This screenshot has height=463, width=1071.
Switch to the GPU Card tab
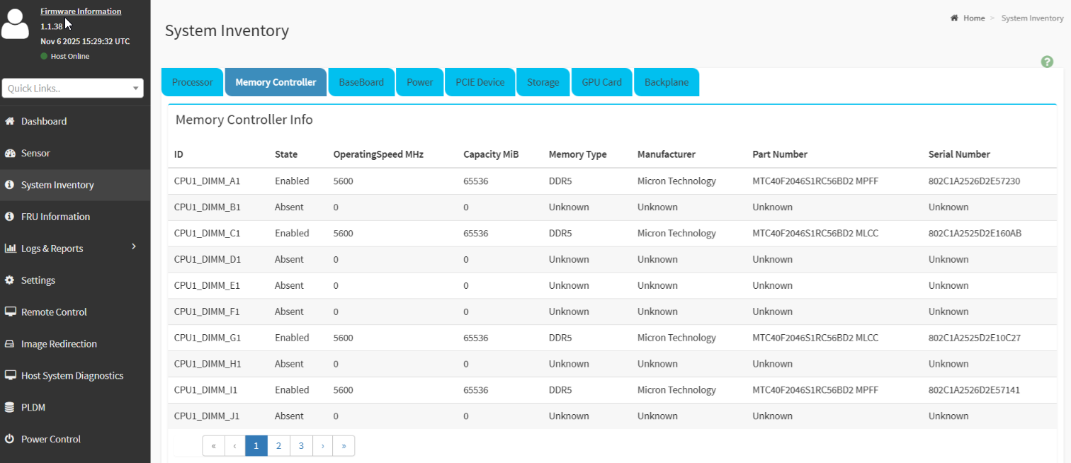coord(601,82)
